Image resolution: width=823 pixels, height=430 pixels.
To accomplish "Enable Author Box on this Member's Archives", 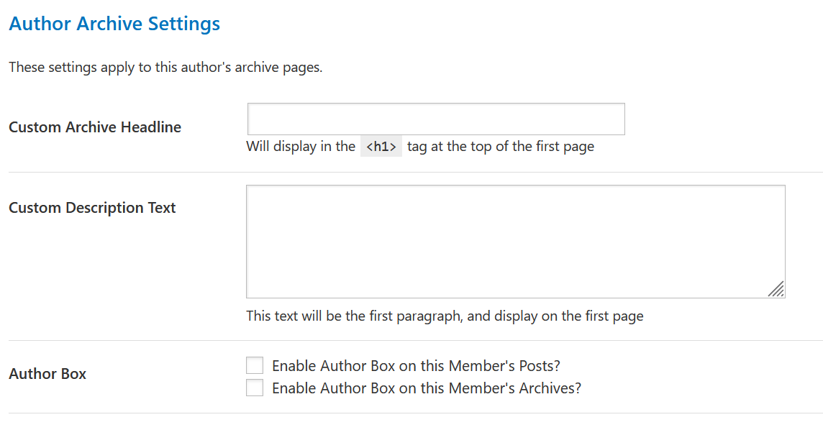I will click(255, 388).
